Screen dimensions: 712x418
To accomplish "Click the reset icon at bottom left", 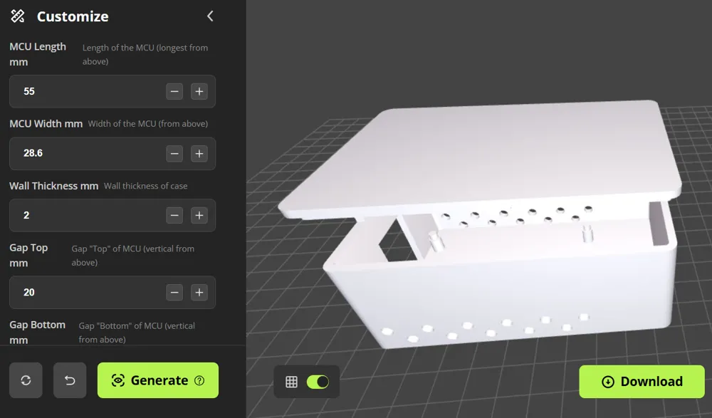I will (26, 380).
